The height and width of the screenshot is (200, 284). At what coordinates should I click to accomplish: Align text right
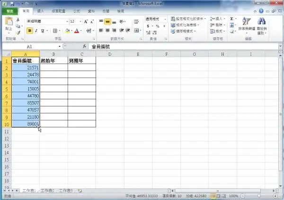(114, 30)
